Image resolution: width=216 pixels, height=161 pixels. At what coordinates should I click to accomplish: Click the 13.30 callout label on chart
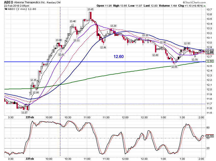[113, 26]
